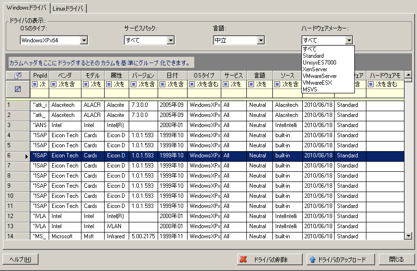Toggle モデル column filter condition box

86,84
